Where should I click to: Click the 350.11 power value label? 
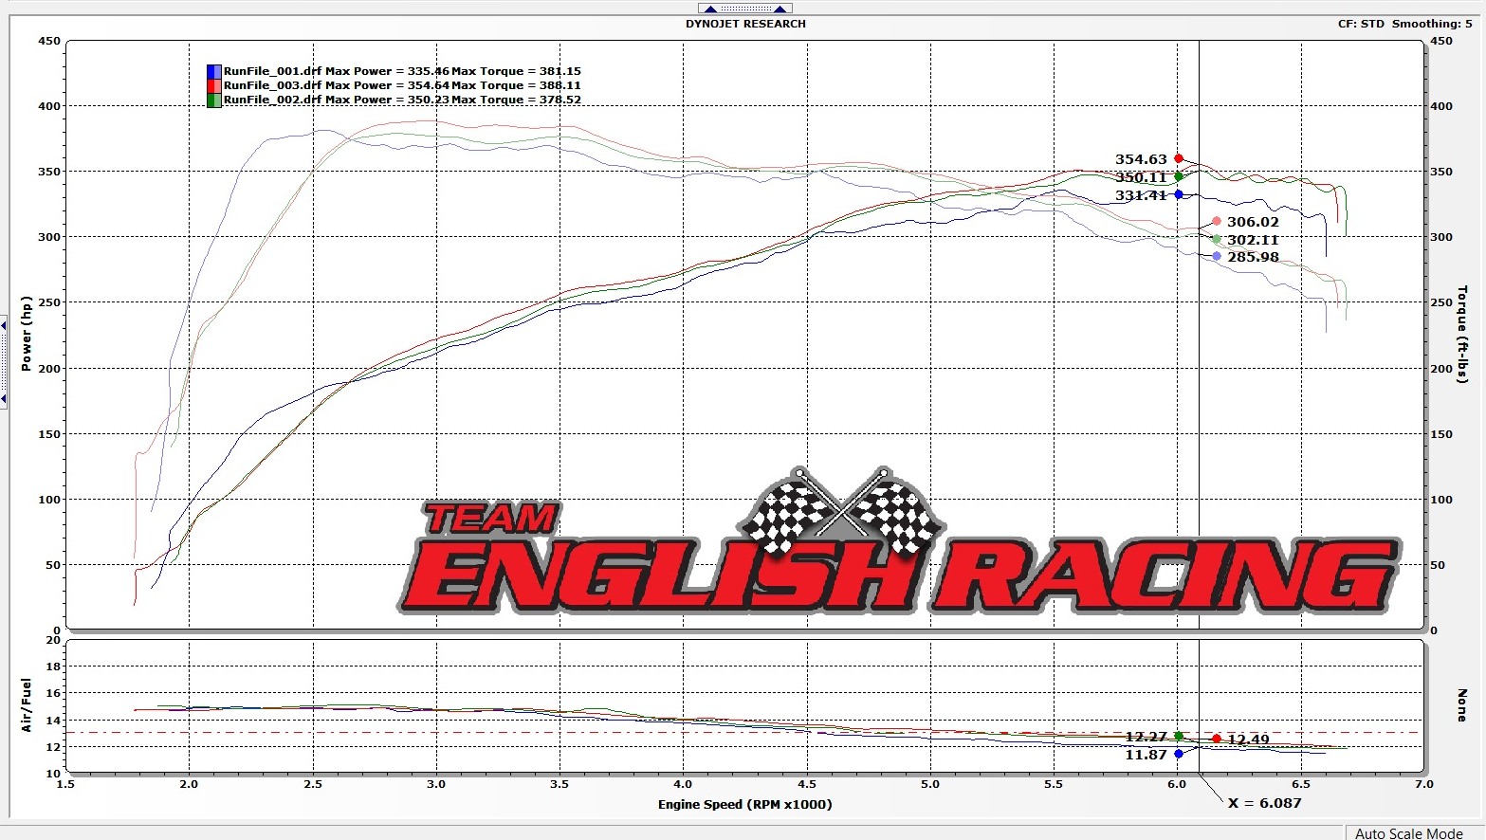(1141, 177)
